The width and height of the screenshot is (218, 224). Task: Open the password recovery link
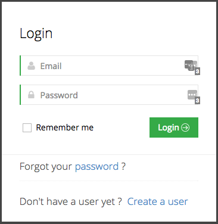click(96, 167)
